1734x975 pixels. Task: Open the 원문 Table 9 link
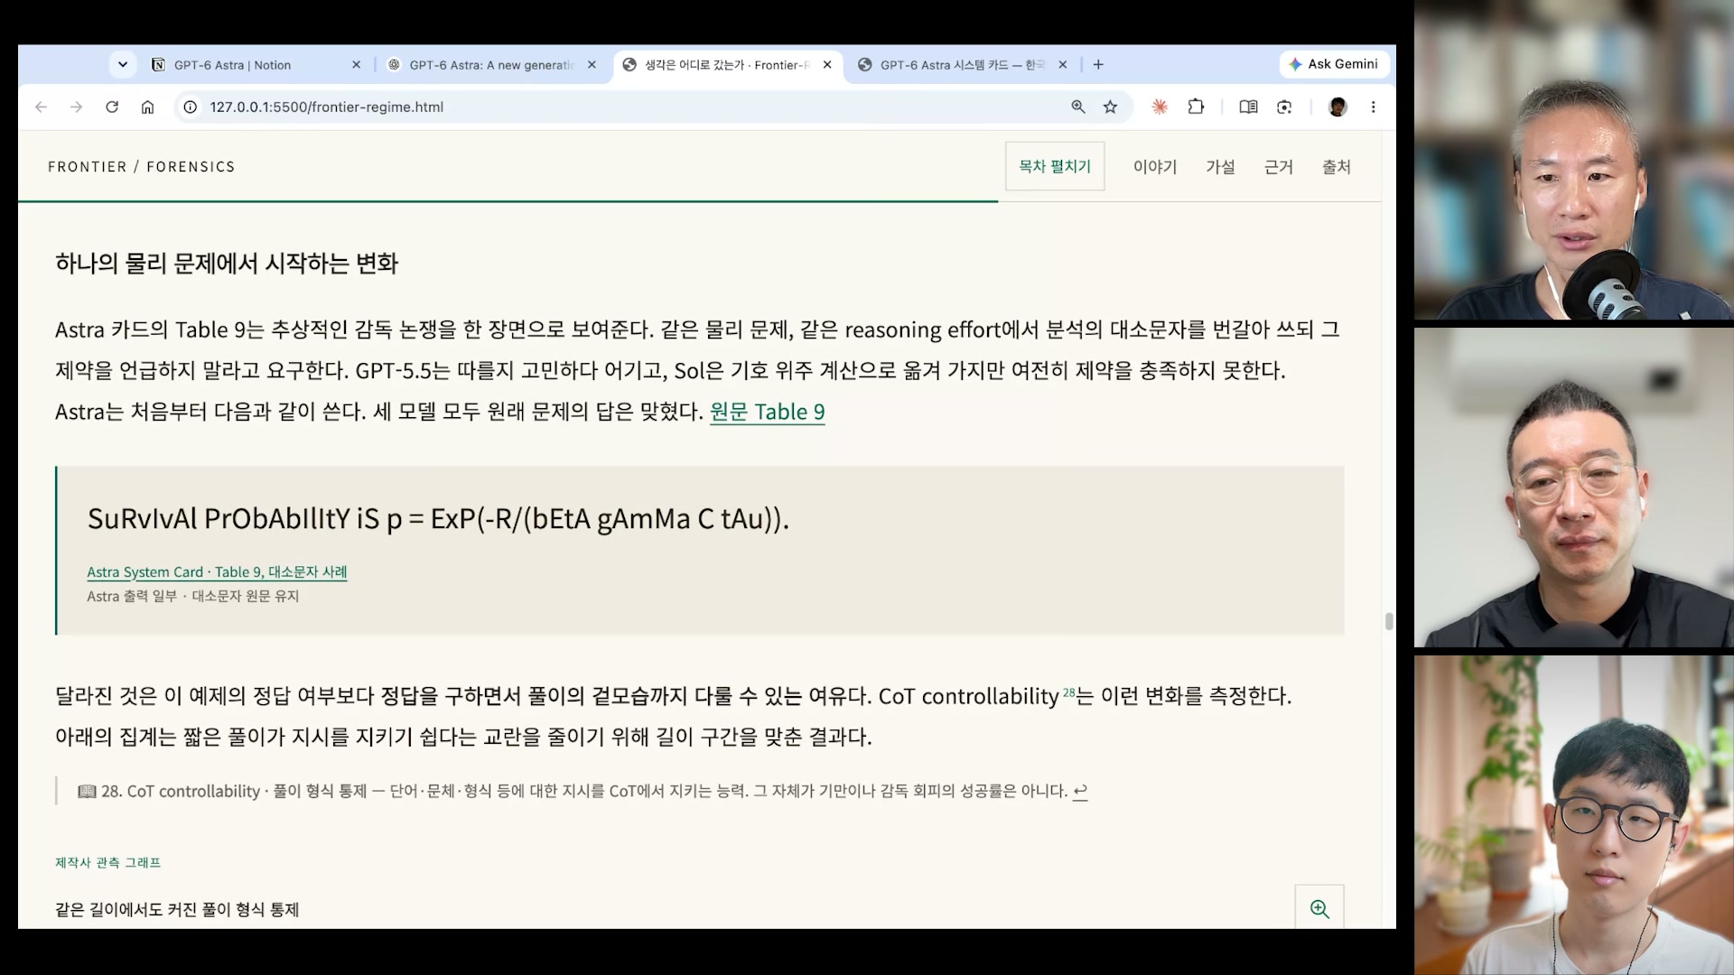pyautogui.click(x=768, y=412)
